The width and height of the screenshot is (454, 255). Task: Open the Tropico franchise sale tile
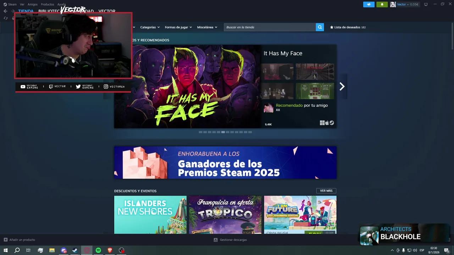click(225, 215)
